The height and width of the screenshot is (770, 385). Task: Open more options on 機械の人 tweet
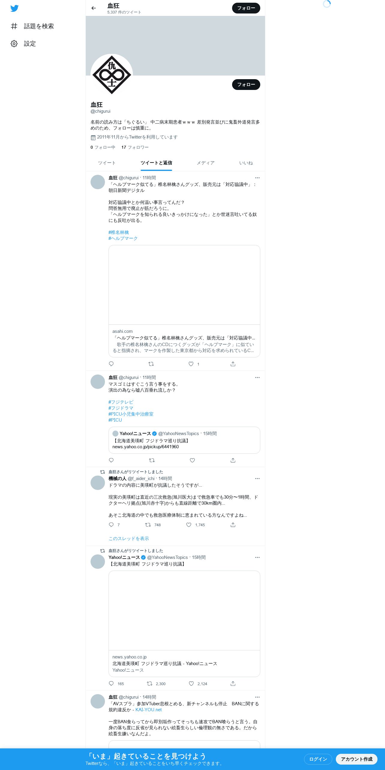(x=257, y=479)
